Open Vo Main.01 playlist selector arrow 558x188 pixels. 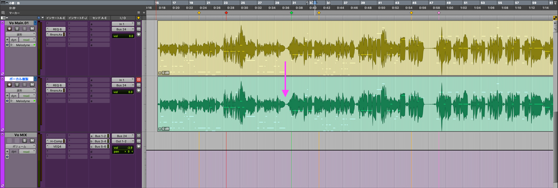[x=35, y=23]
